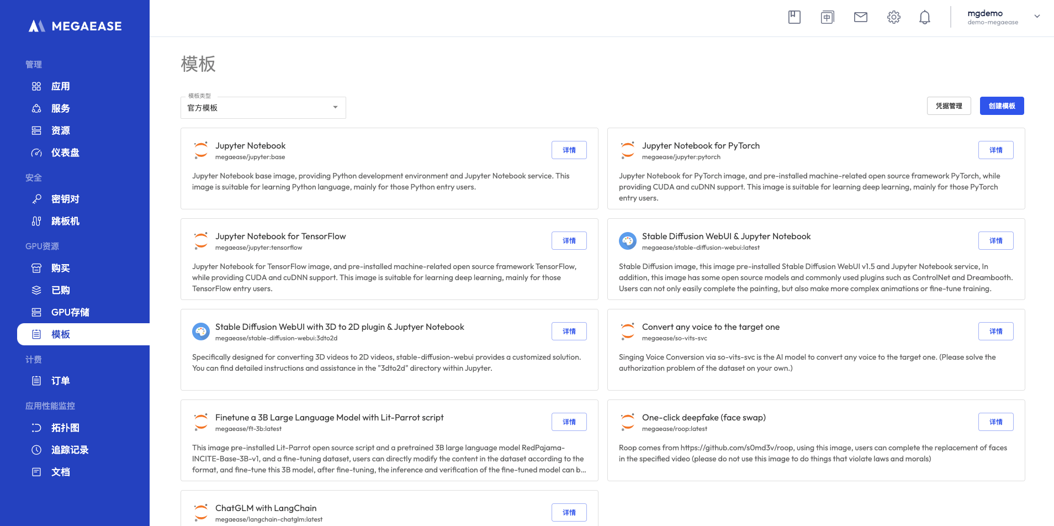This screenshot has width=1054, height=526.
Task: Click the MegaEase logo
Action: [75, 26]
